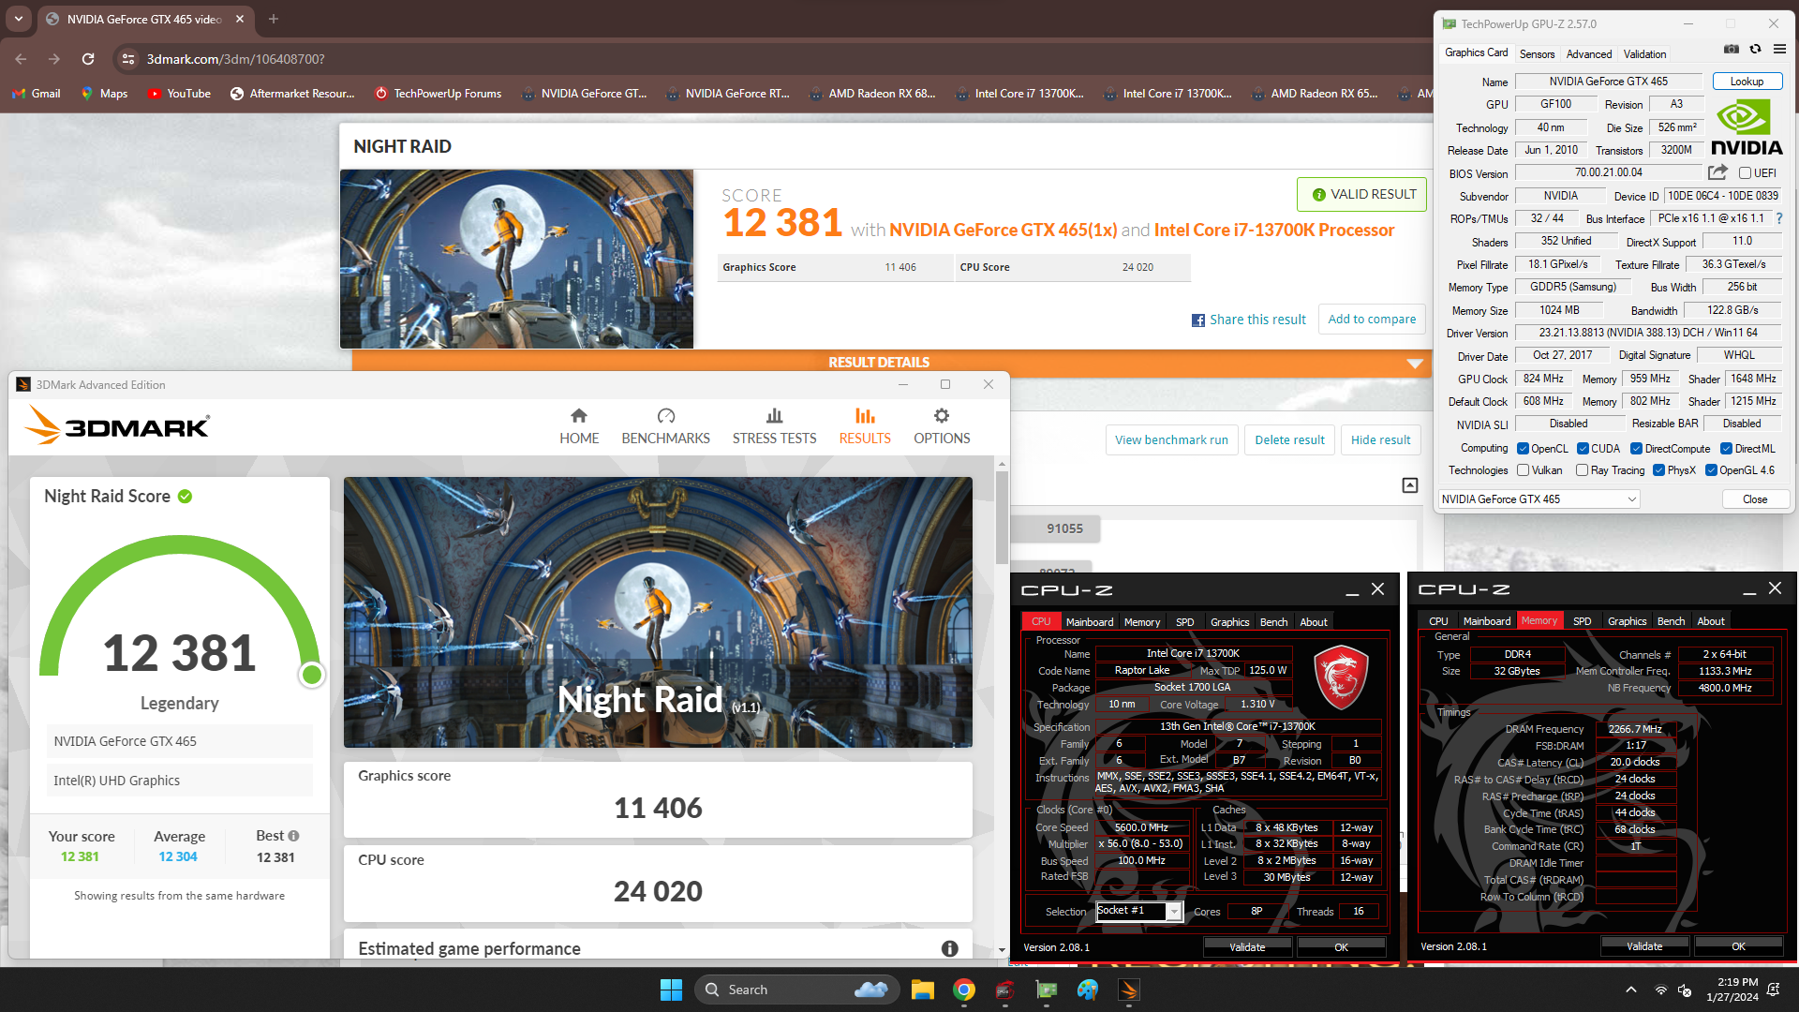Click View benchmark run button

(x=1171, y=439)
